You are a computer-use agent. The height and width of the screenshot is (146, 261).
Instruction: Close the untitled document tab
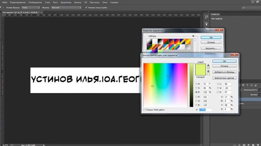(42, 13)
